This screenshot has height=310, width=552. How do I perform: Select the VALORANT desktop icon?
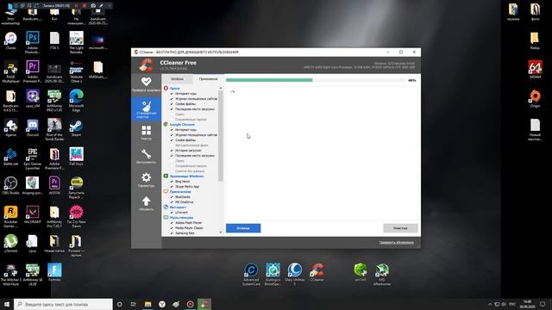33,214
